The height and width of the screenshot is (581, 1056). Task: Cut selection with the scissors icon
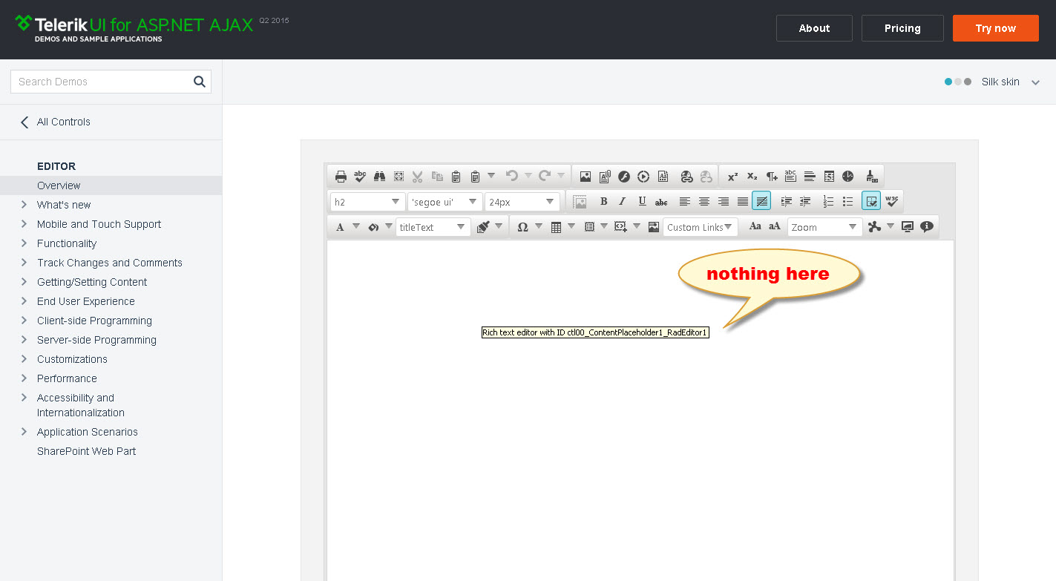[x=418, y=177]
